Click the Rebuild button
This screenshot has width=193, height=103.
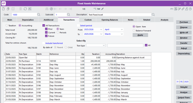click(184, 87)
